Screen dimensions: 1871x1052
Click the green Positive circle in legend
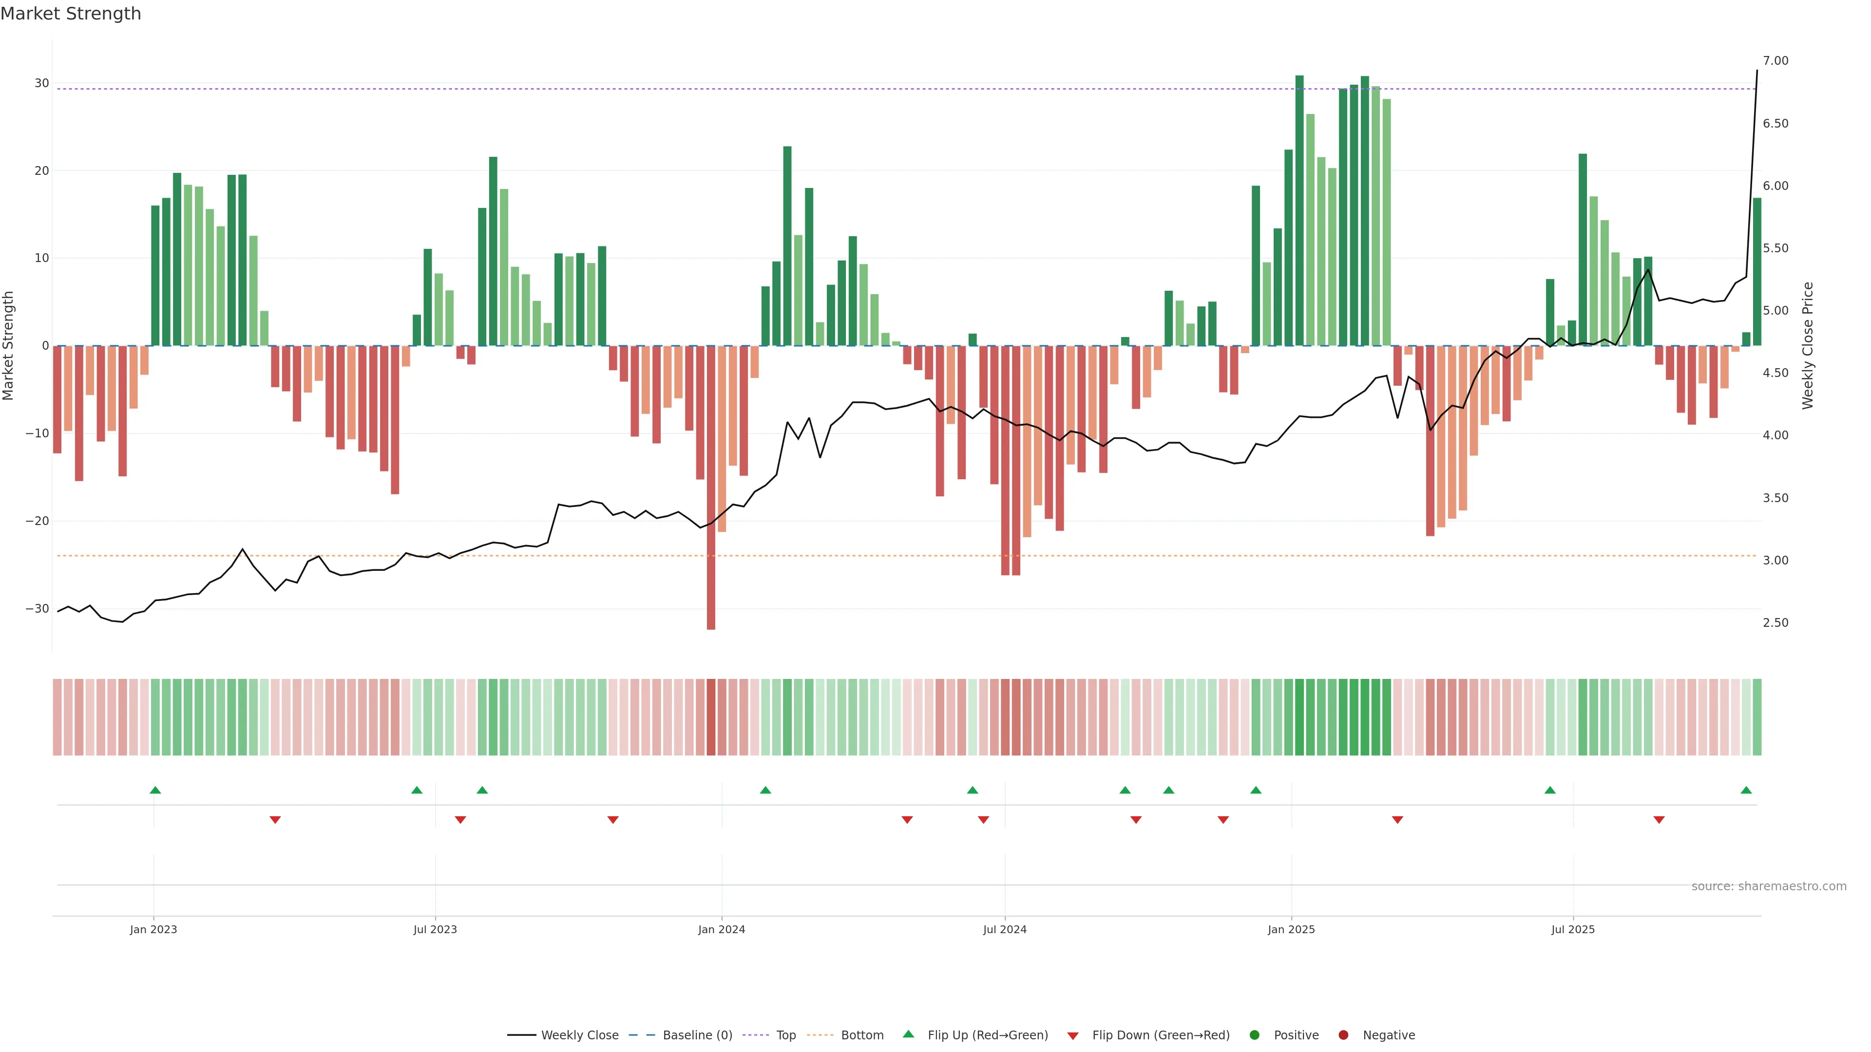[1254, 1034]
